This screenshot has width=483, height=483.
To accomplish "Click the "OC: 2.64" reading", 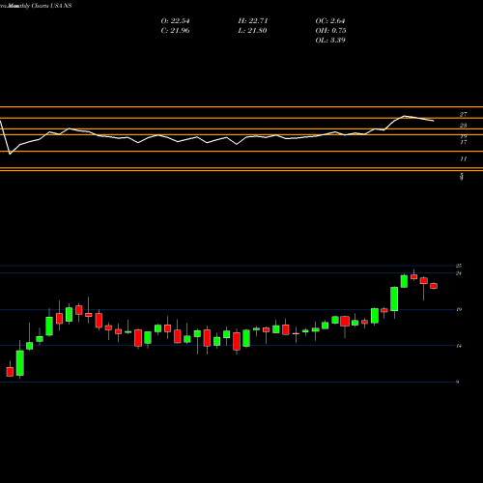I will 330,21.
